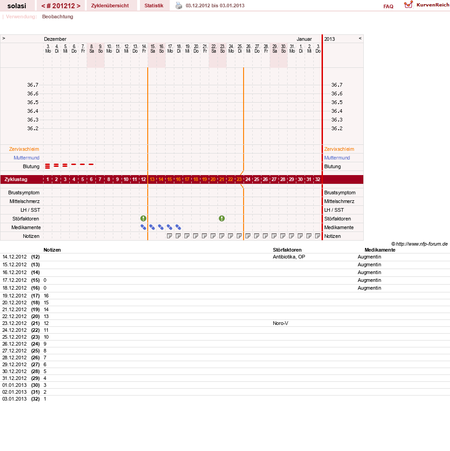Click the Januar month label
450x451 pixels.
click(304, 39)
